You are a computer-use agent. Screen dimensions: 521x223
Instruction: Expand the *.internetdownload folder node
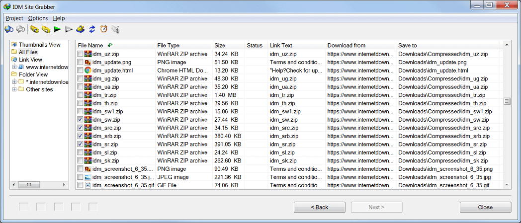[x=14, y=82]
